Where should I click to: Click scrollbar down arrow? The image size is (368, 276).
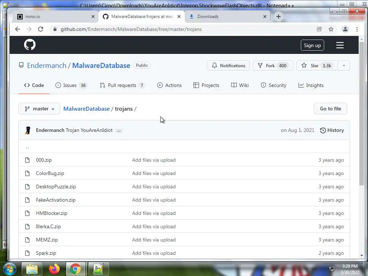click(x=362, y=256)
